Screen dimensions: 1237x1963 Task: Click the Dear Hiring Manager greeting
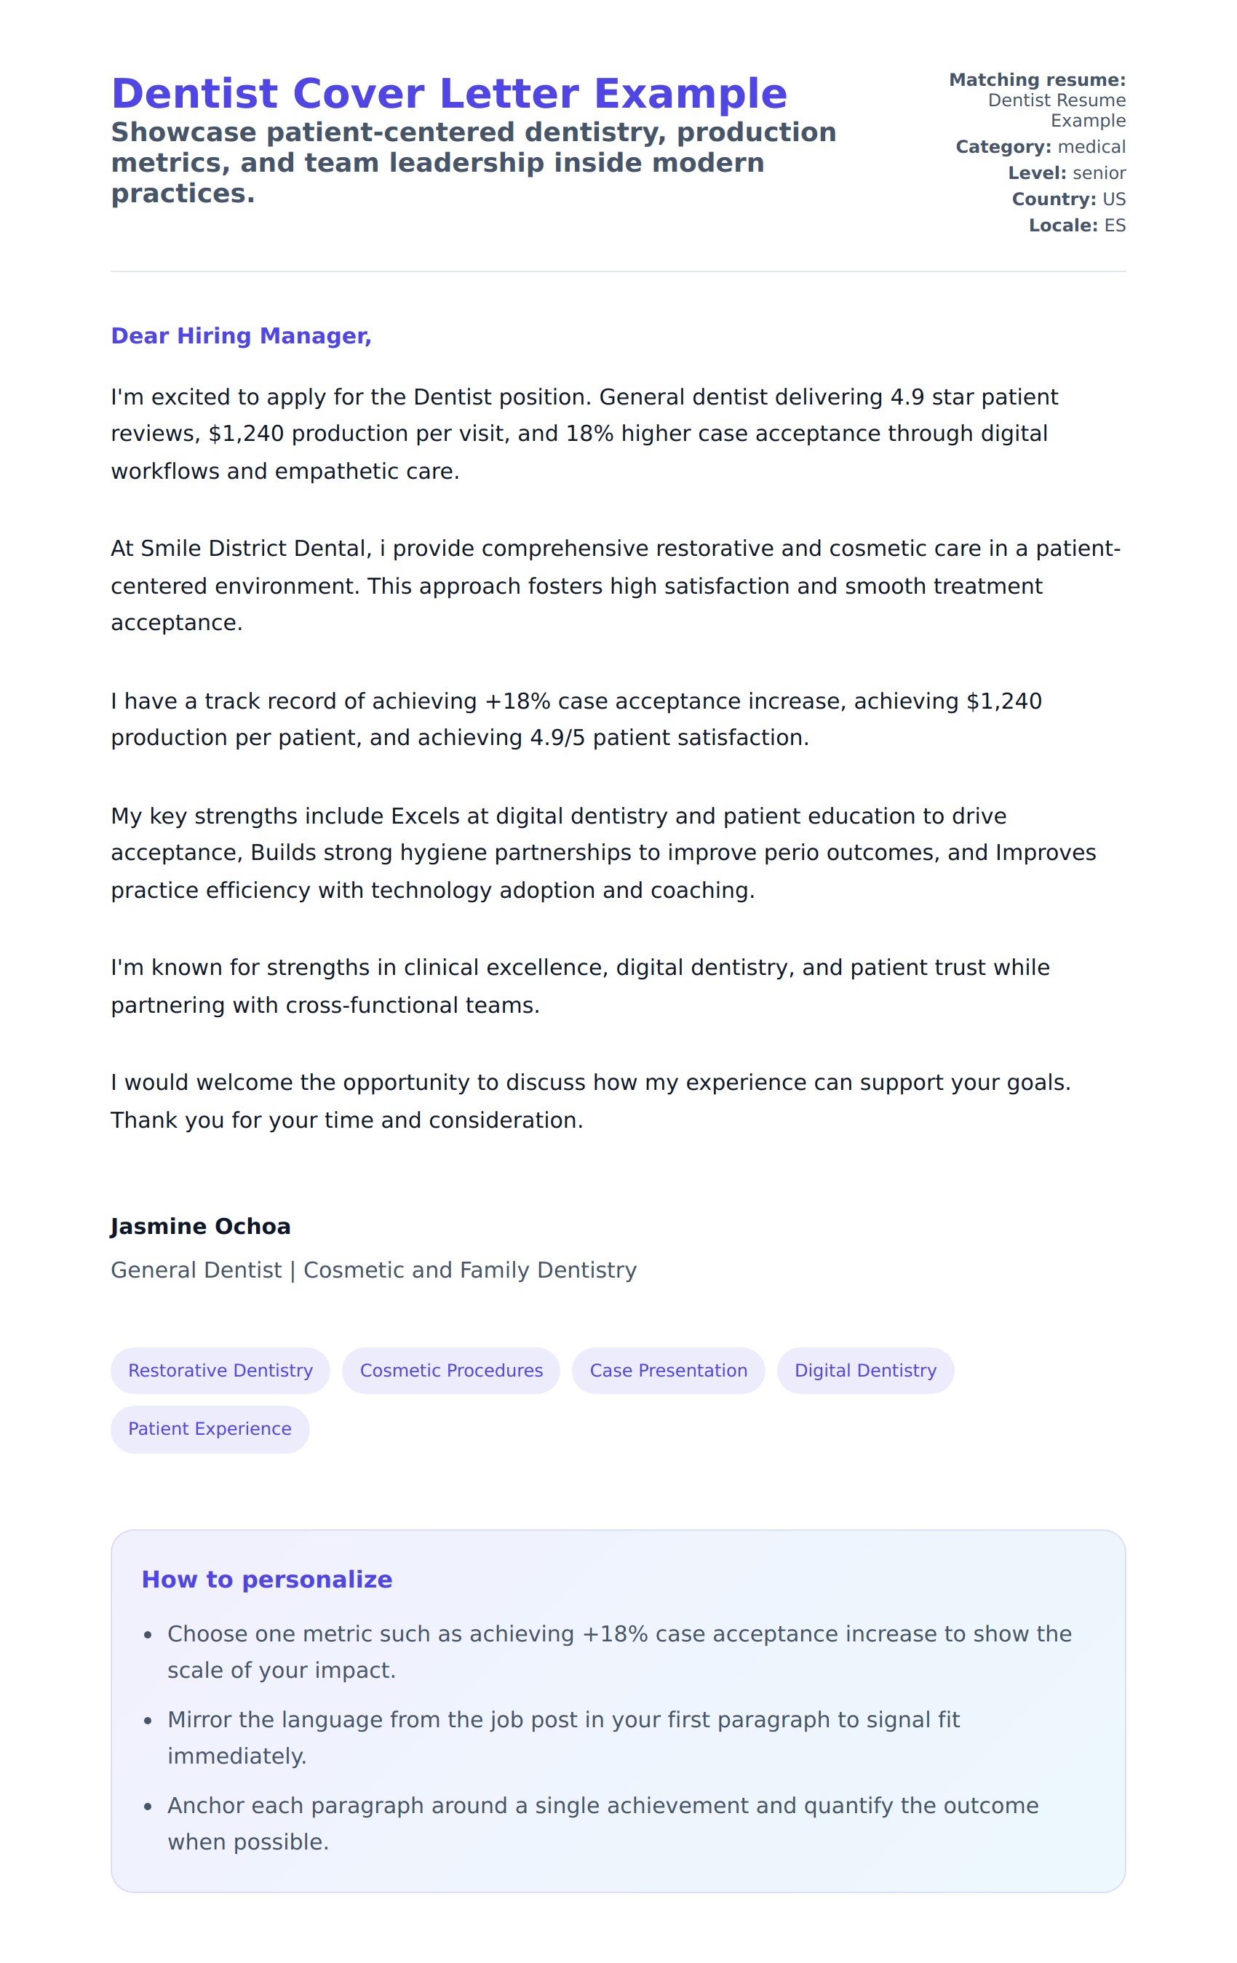click(242, 336)
